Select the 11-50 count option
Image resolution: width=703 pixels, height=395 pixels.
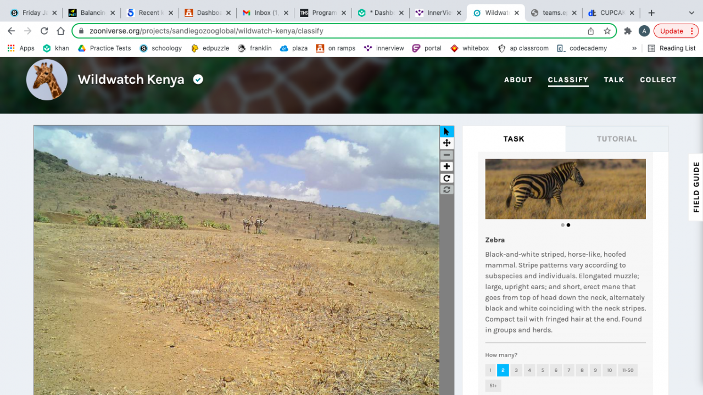[628, 370]
